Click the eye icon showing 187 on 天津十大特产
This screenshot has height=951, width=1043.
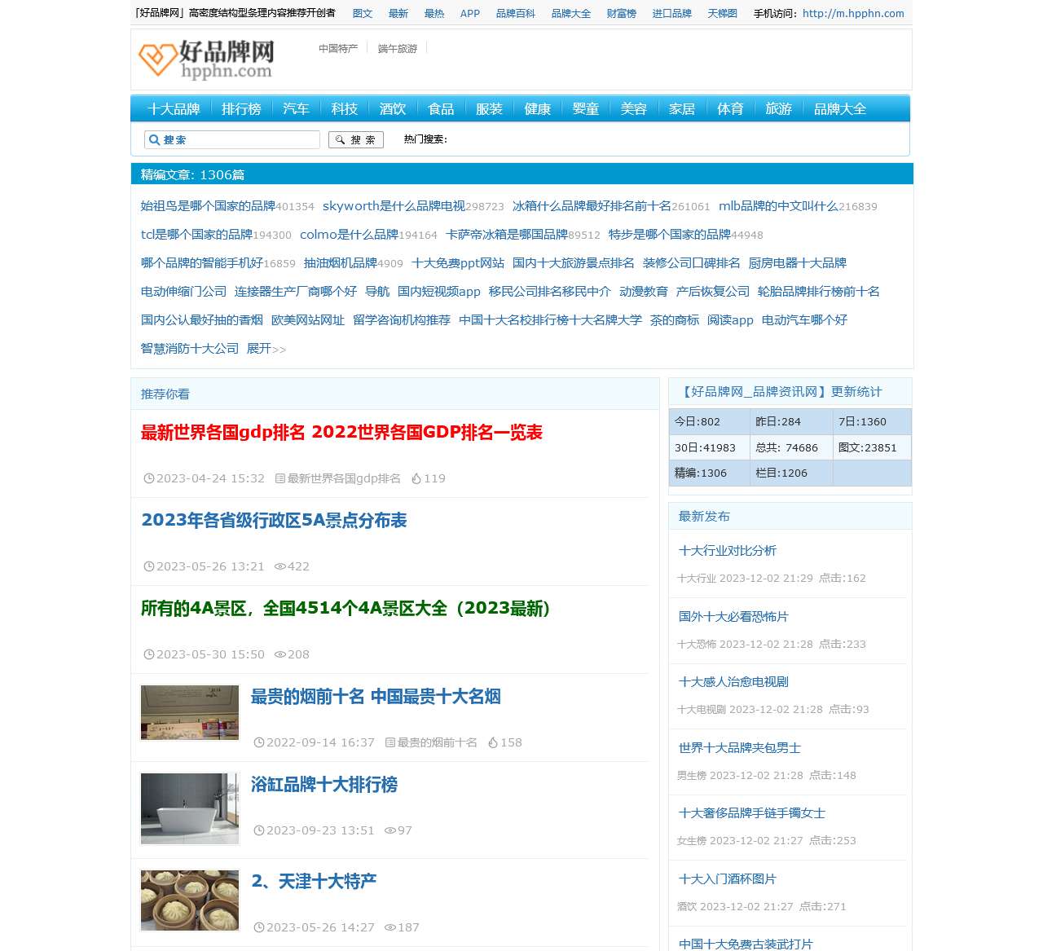pyautogui.click(x=389, y=927)
